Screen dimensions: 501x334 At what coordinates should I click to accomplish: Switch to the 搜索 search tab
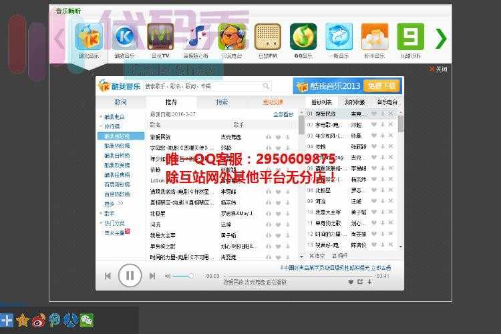coord(222,102)
